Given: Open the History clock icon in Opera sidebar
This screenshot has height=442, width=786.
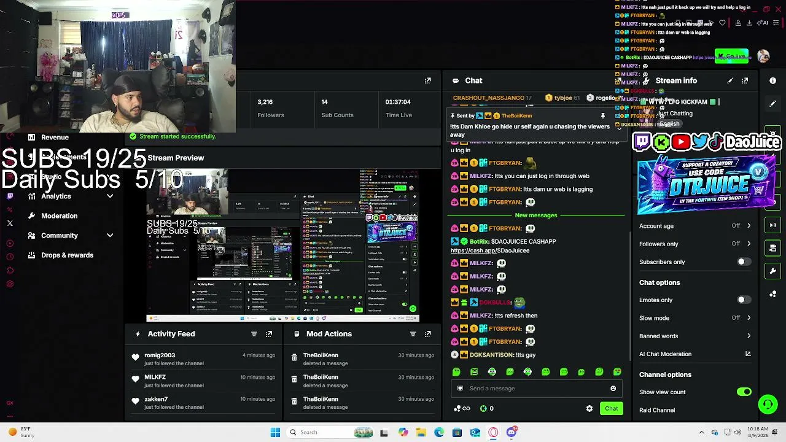Looking at the screenshot, I should coord(10,257).
